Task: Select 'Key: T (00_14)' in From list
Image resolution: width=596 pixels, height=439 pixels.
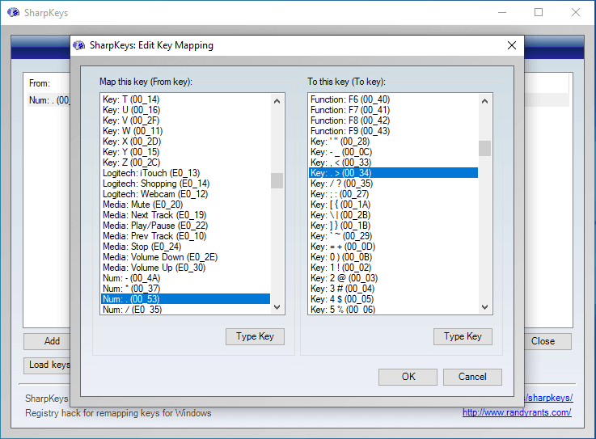Action: point(186,99)
